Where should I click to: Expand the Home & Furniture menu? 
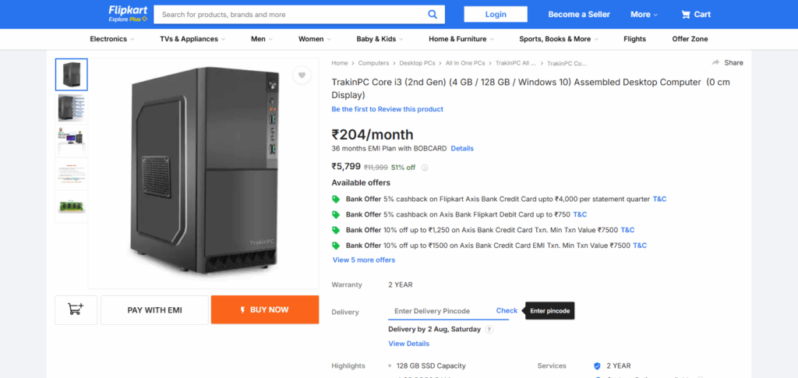click(x=461, y=39)
